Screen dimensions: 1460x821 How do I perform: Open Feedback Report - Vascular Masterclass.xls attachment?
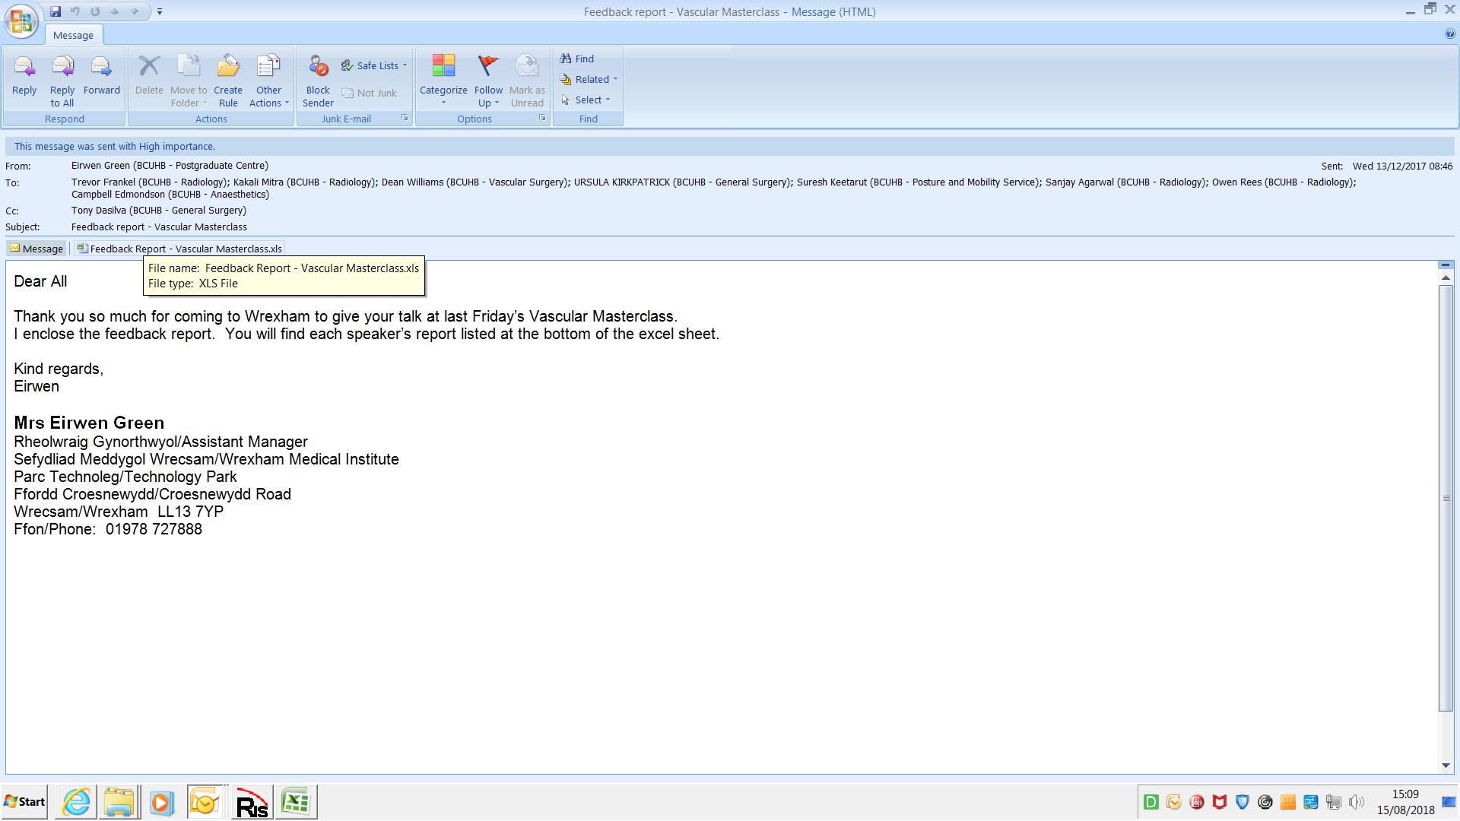click(x=179, y=249)
